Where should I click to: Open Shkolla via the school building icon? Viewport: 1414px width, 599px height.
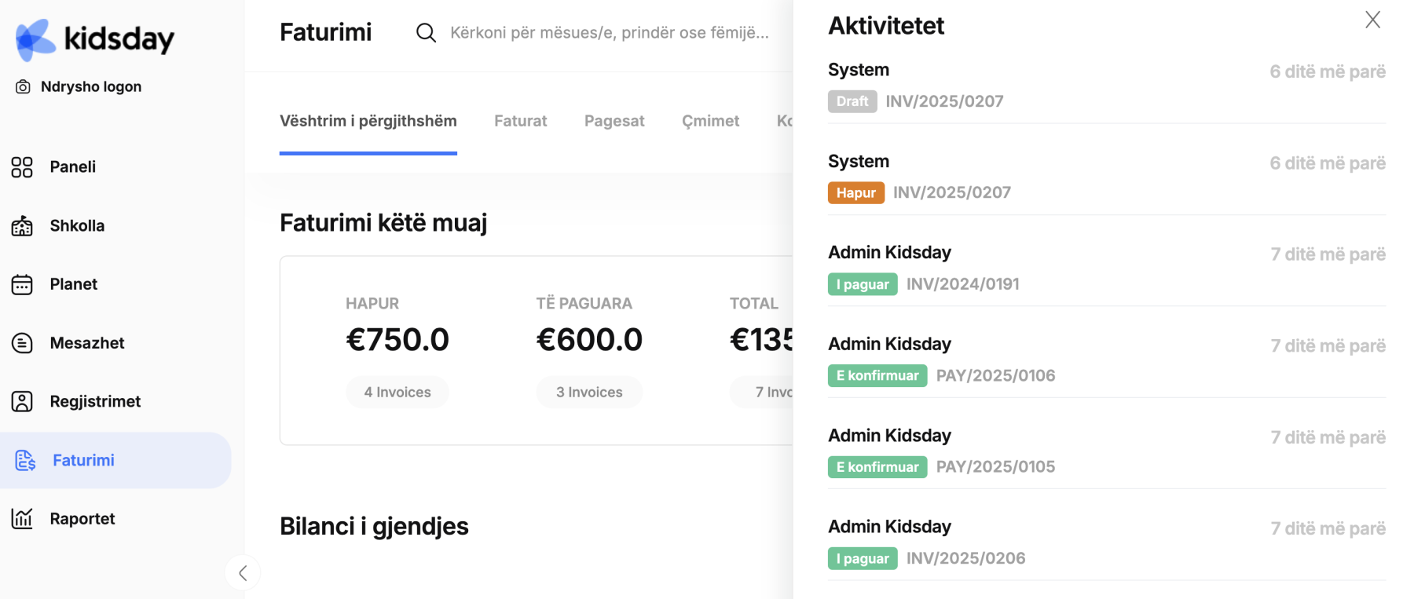click(22, 226)
